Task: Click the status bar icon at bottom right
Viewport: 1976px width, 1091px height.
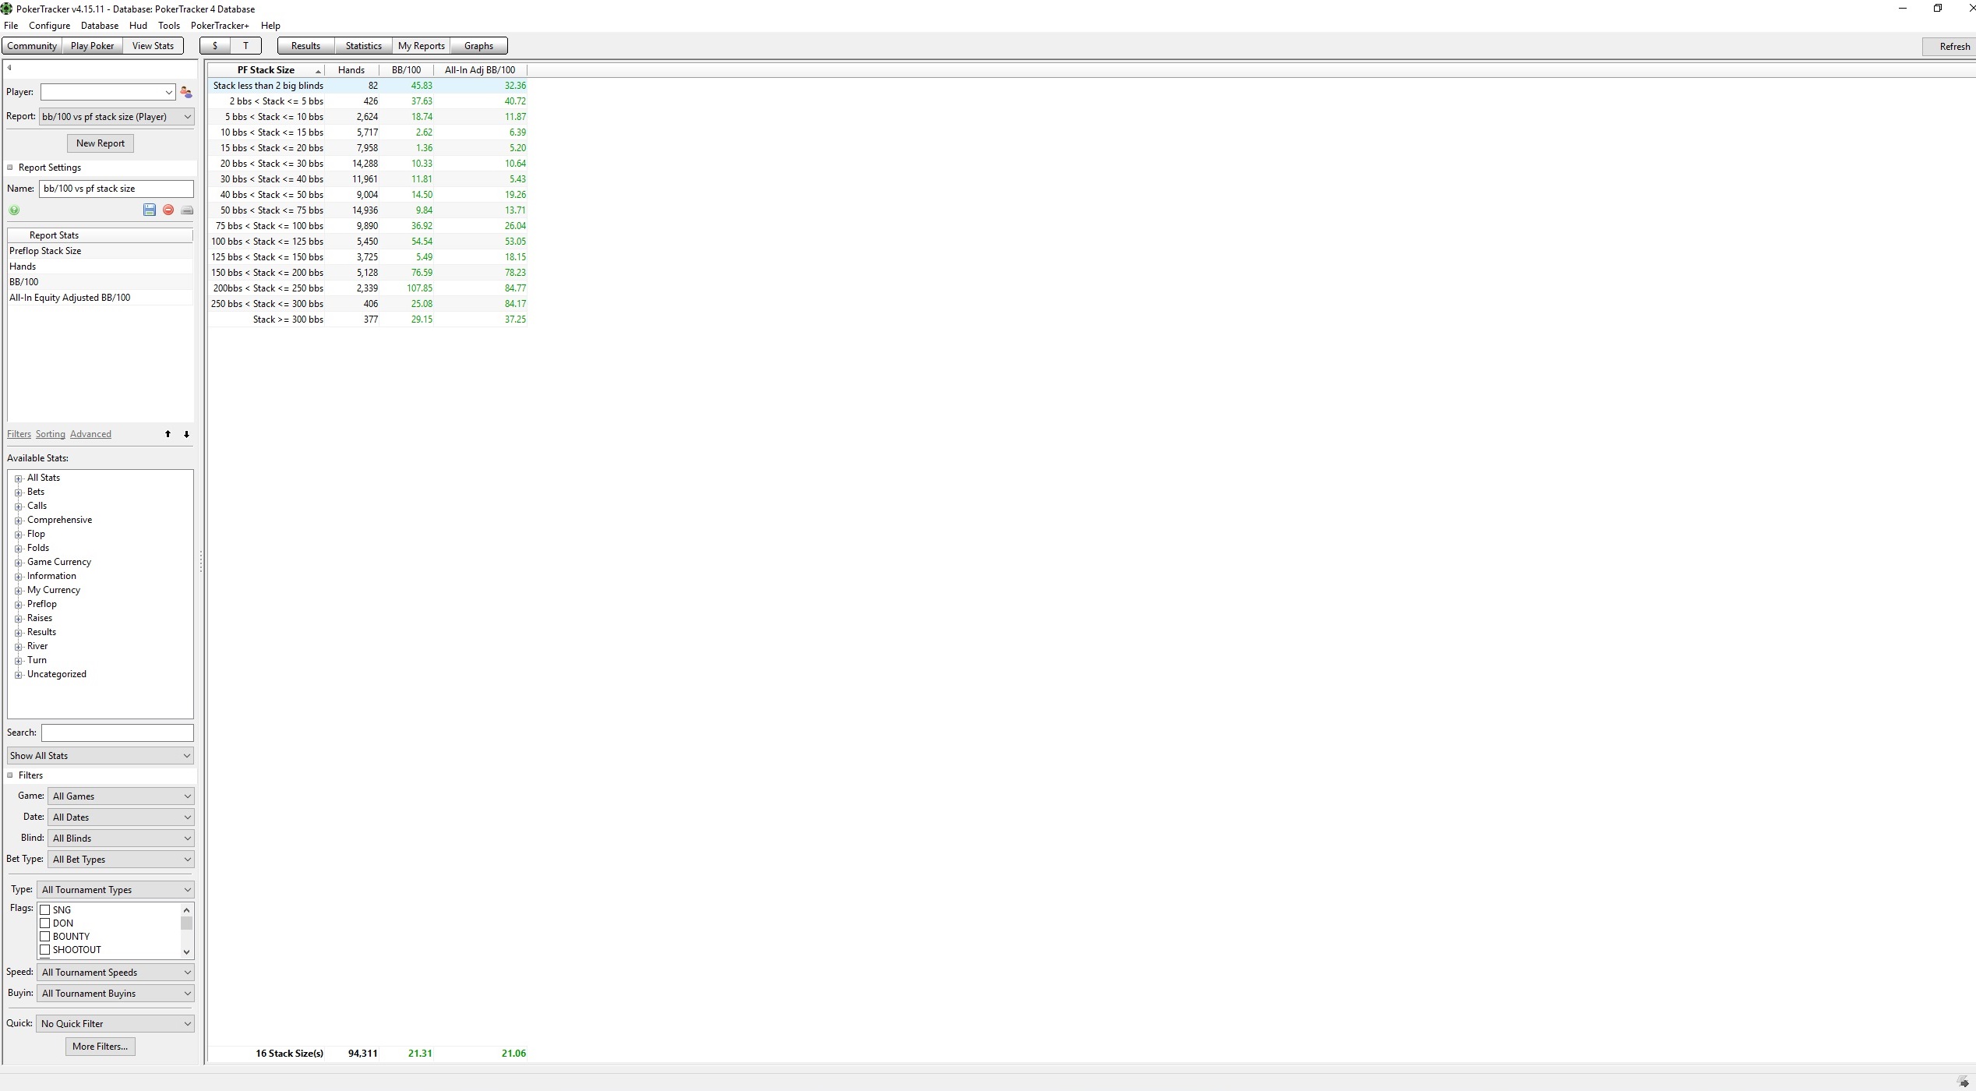Action: point(1962,1081)
